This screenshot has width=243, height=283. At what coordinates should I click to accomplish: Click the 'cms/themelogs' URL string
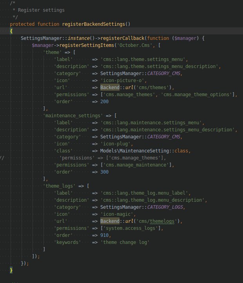[x=156, y=221]
